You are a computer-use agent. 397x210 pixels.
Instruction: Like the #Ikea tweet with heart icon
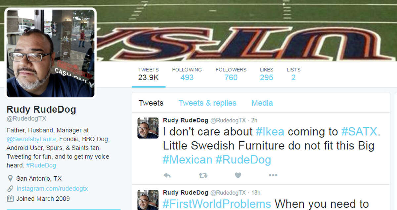click(x=238, y=175)
